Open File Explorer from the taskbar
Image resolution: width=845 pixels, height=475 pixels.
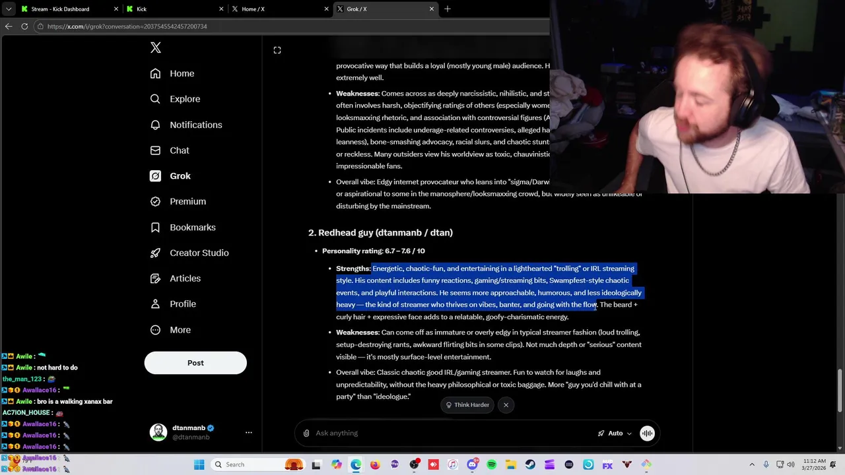(x=511, y=464)
